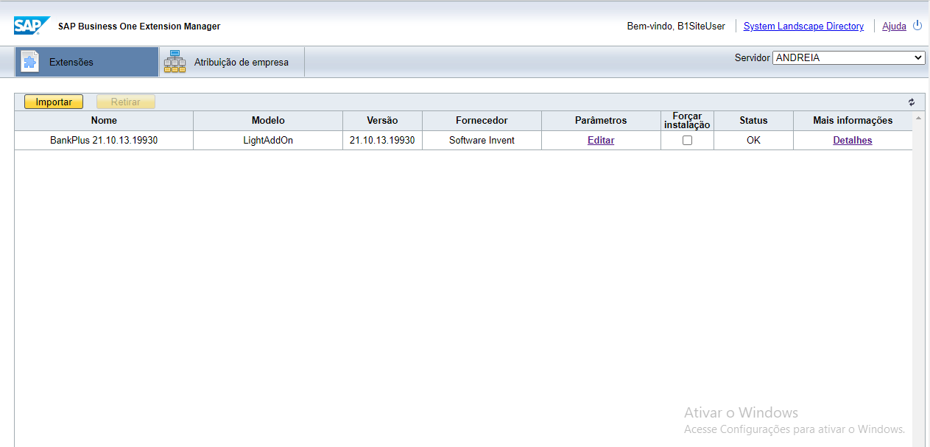The width and height of the screenshot is (930, 447).
Task: Select the BankPlus 21.10.13.19930 name cell
Action: (104, 140)
